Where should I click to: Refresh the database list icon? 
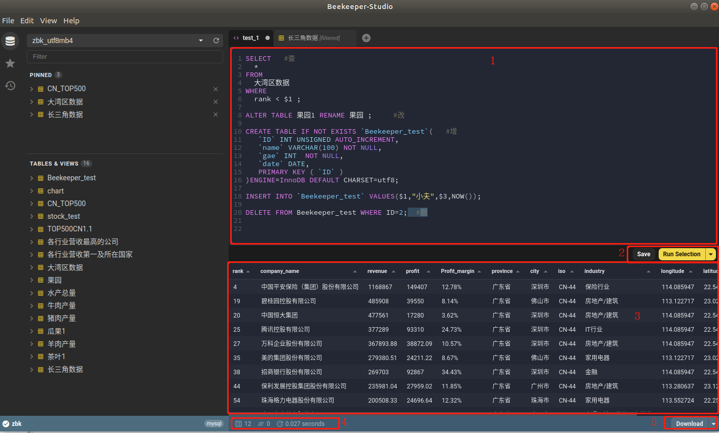216,41
